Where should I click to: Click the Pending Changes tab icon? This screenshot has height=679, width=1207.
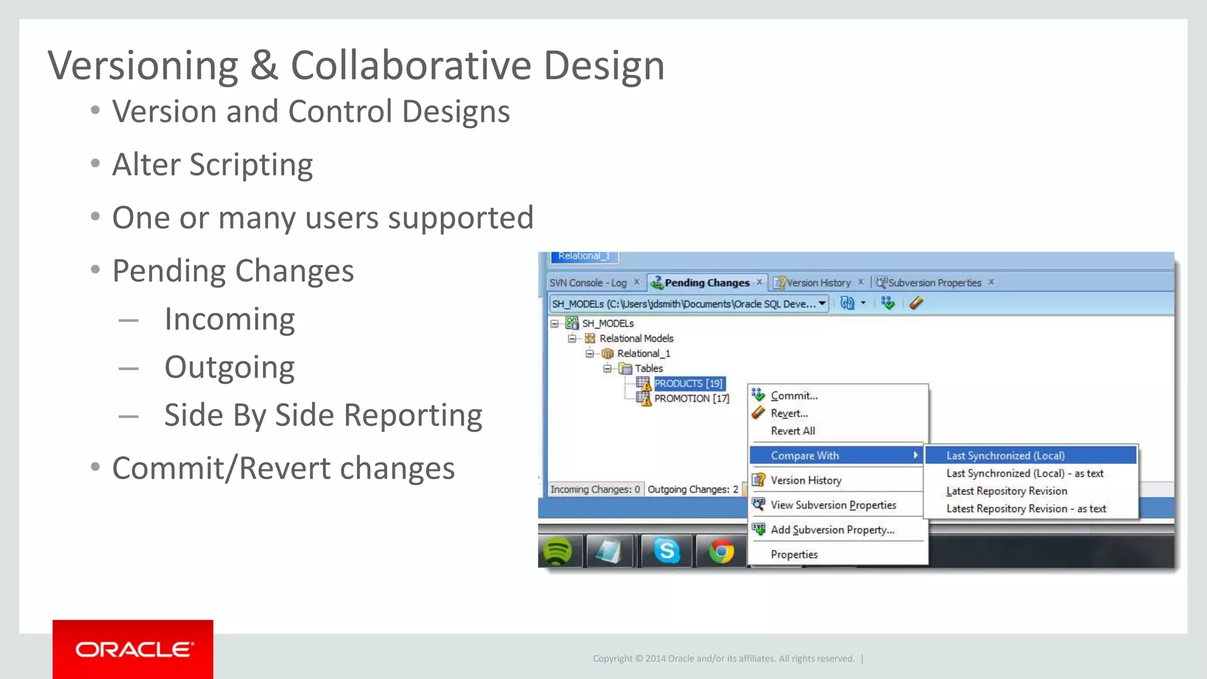pos(657,283)
